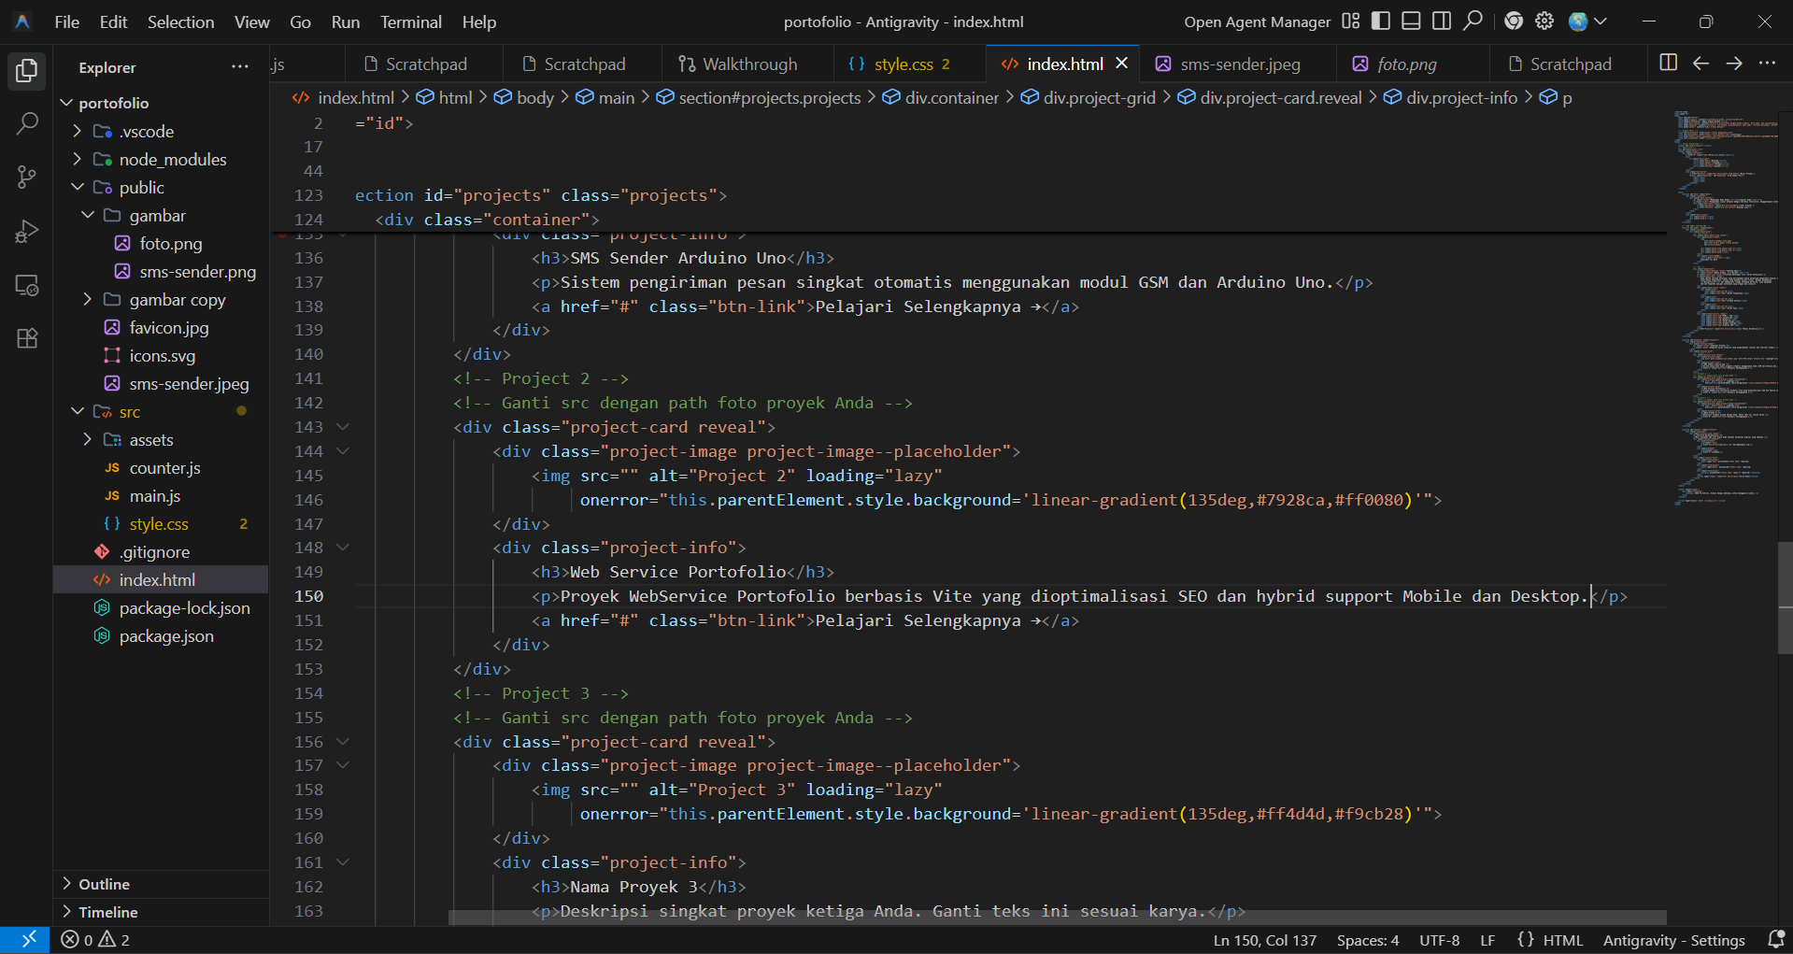This screenshot has width=1793, height=954.
Task: Open the Terminal menu
Action: (410, 21)
